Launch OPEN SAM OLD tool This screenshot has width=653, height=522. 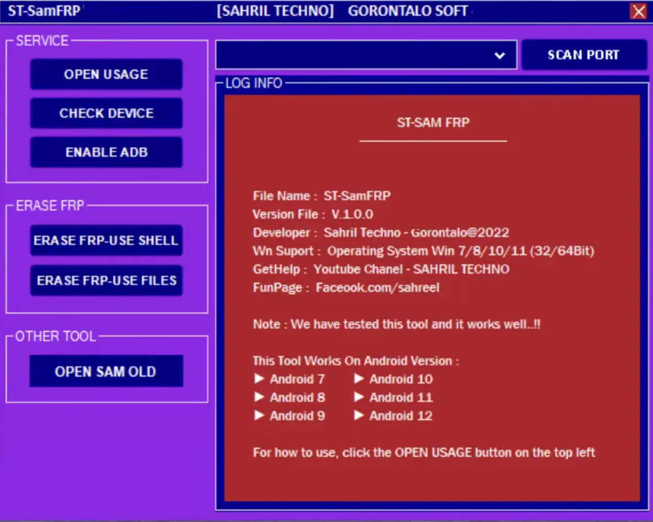pos(106,371)
